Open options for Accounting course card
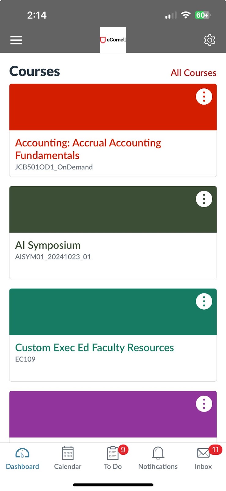226x491 pixels. [204, 97]
